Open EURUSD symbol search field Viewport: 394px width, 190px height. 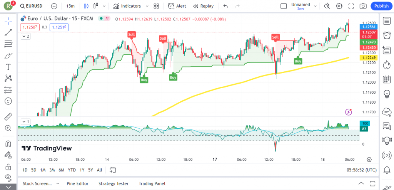tap(32, 6)
